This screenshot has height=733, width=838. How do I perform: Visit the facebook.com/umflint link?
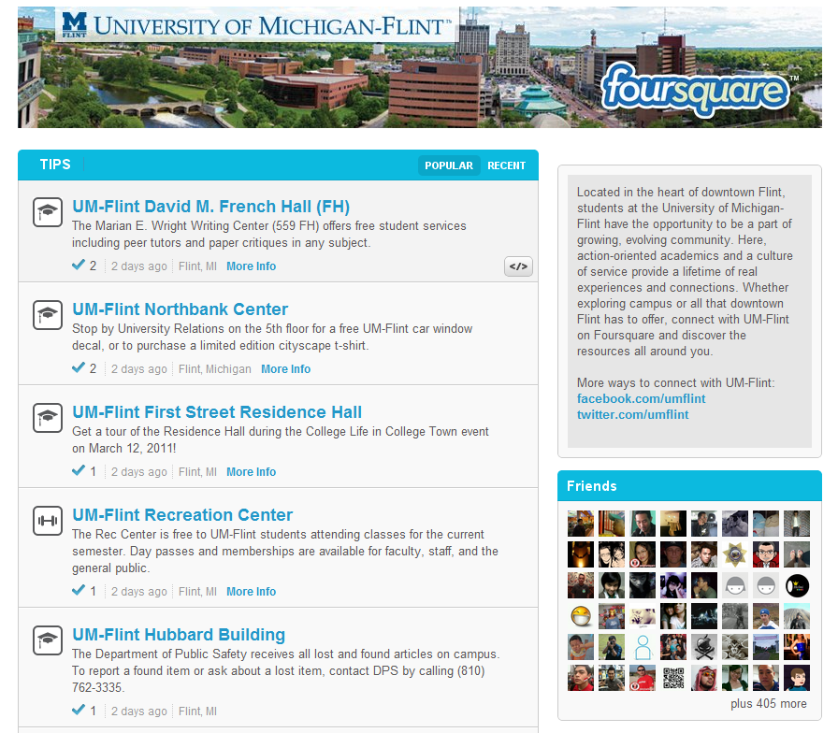(642, 398)
